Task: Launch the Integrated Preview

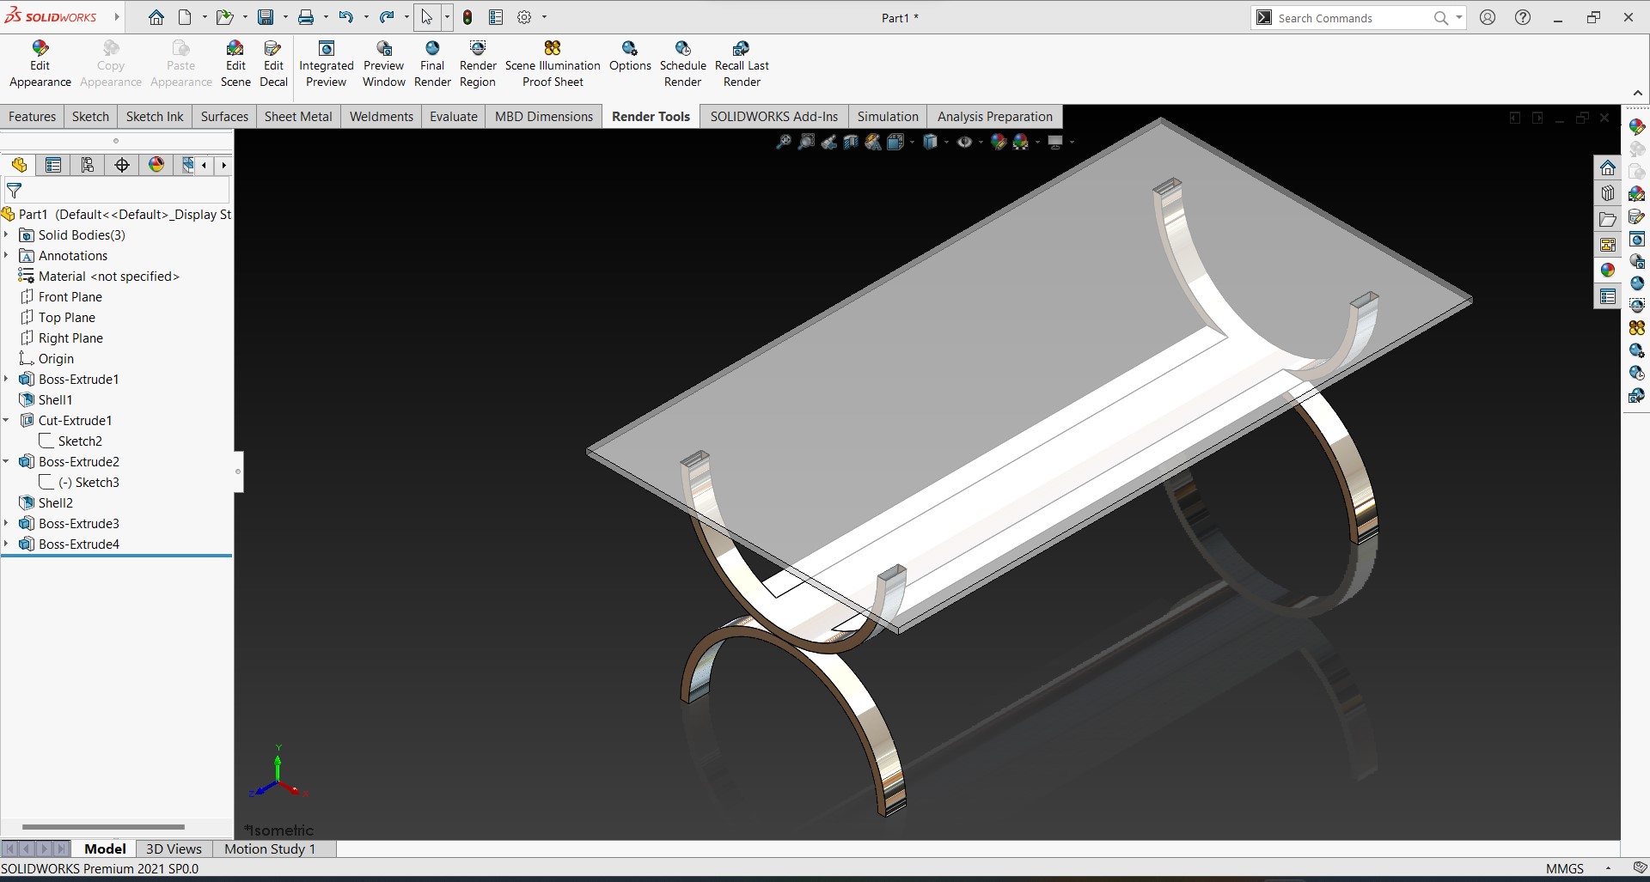Action: [326, 64]
